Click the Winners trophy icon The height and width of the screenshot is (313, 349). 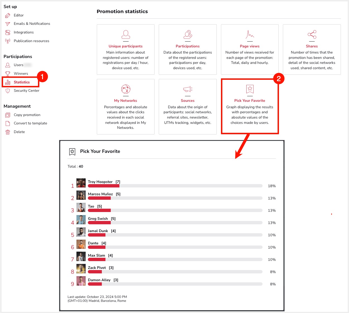click(8, 74)
